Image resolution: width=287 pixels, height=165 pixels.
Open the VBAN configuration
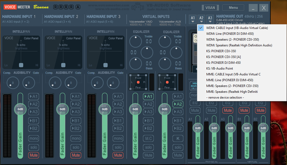coord(210,8)
